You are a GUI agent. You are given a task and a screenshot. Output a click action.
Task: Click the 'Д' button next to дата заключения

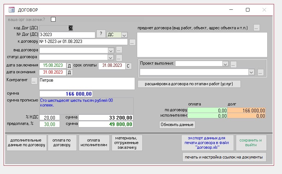(70, 66)
